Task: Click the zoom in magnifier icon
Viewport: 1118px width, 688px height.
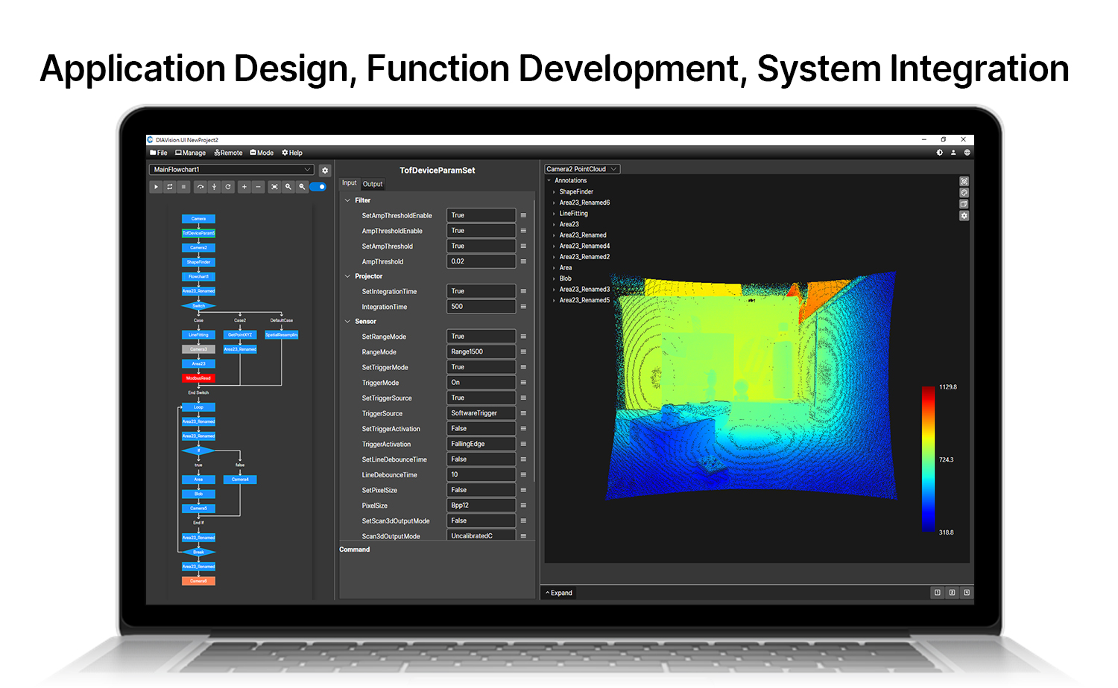Action: click(x=288, y=187)
